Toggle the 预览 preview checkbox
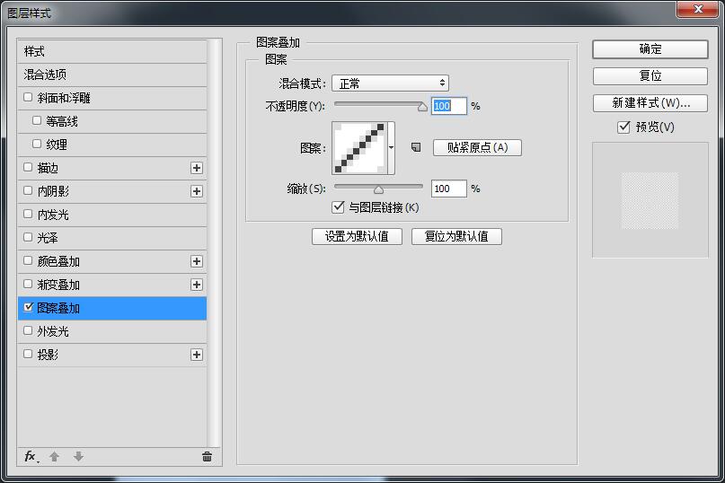725x483 pixels. [623, 127]
